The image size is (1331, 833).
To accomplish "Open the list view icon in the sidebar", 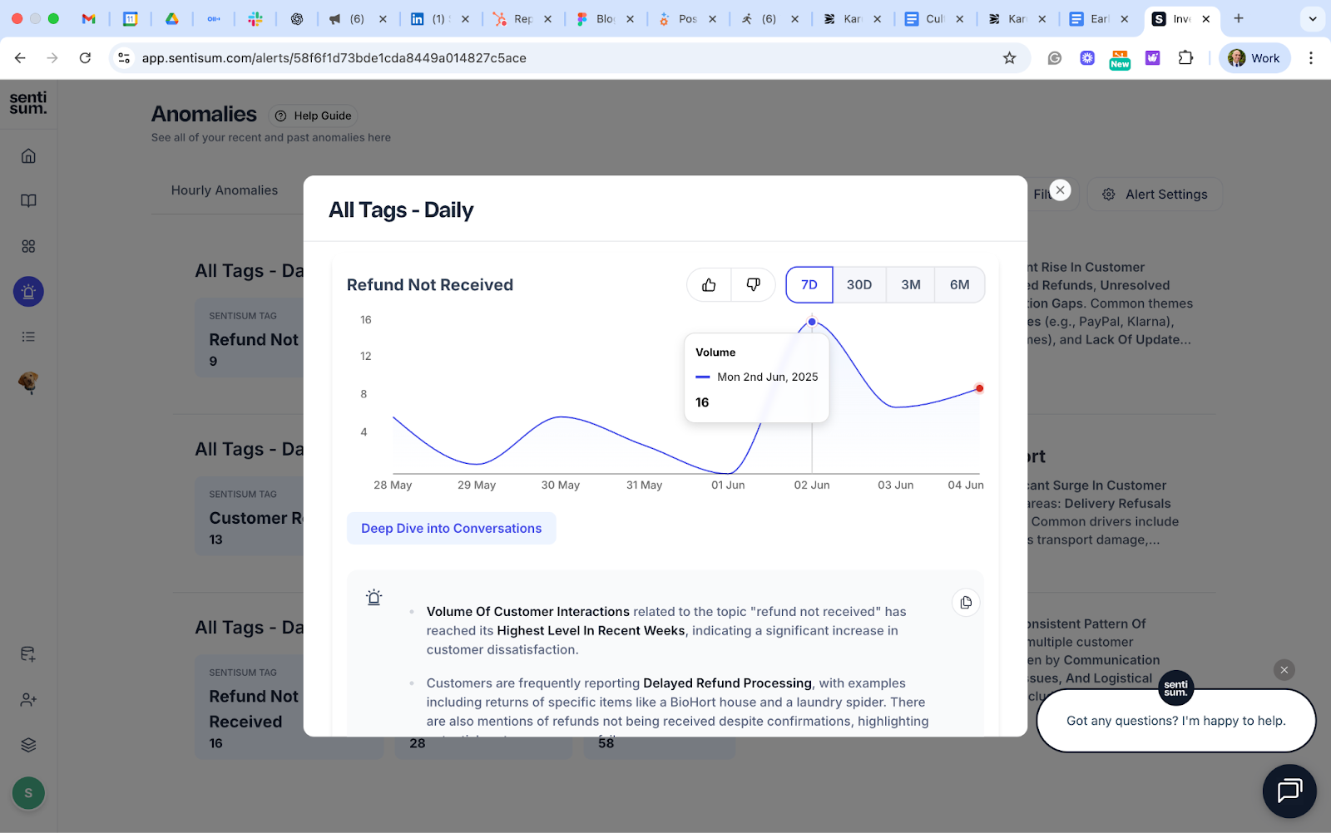I will (x=28, y=337).
